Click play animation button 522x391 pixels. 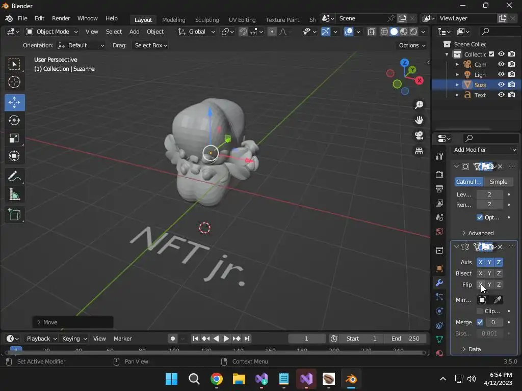pos(226,339)
